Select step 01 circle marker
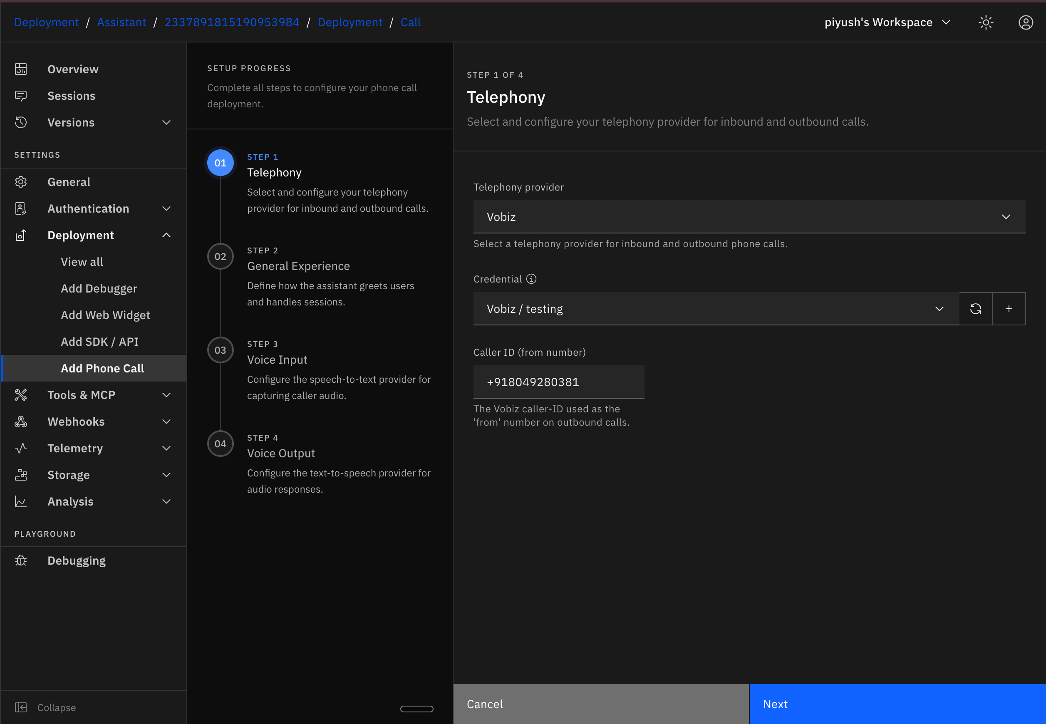The height and width of the screenshot is (724, 1046). coord(221,163)
